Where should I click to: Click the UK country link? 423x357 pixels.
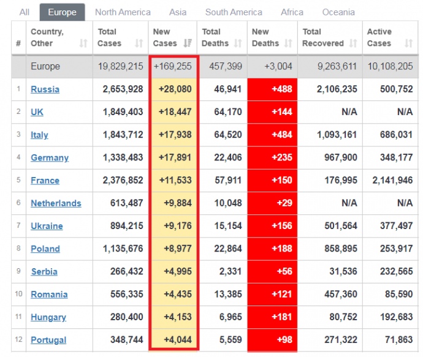pyautogui.click(x=37, y=112)
